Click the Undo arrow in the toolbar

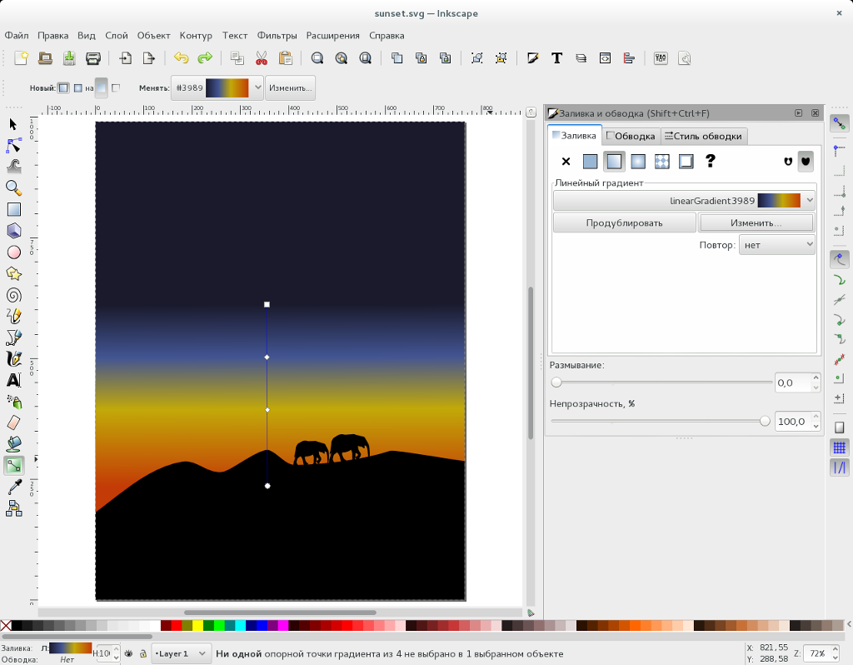(181, 58)
